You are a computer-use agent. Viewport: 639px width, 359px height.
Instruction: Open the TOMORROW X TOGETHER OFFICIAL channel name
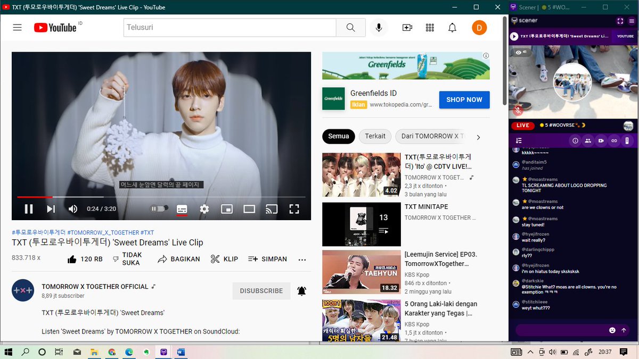pos(95,287)
